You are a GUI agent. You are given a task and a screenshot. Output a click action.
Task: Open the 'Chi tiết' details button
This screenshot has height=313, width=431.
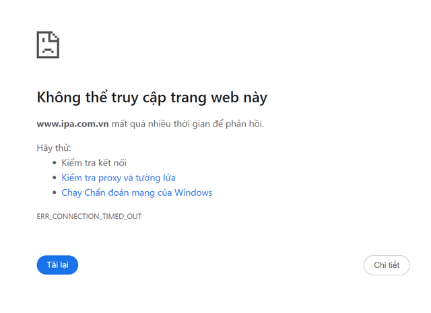click(x=387, y=265)
